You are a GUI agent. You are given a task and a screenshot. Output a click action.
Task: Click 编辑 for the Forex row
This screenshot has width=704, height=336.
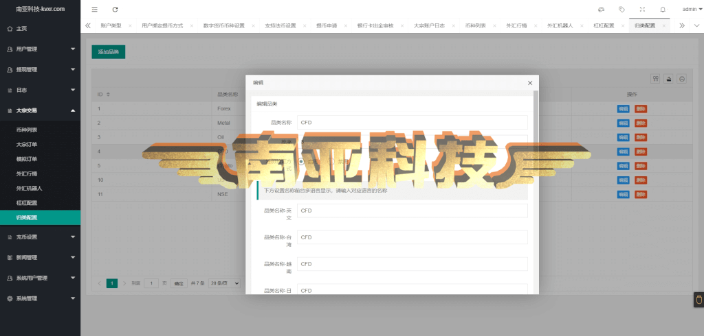623,109
